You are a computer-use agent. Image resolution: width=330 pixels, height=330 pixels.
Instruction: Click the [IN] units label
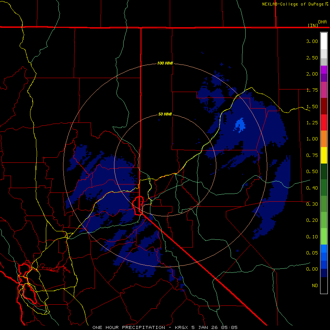coord(313,25)
